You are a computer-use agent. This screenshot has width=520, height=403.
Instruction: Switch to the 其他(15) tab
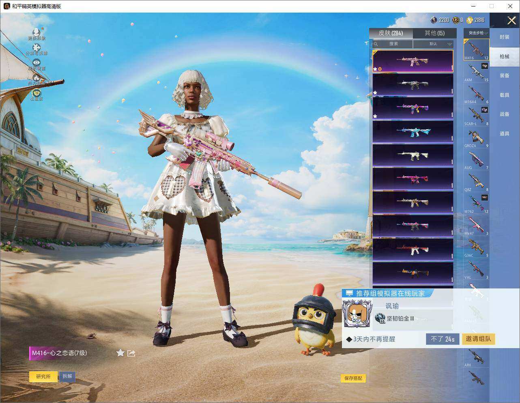[x=434, y=33]
